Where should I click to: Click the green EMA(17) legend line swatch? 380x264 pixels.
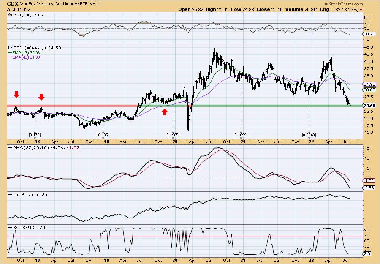tap(10, 53)
